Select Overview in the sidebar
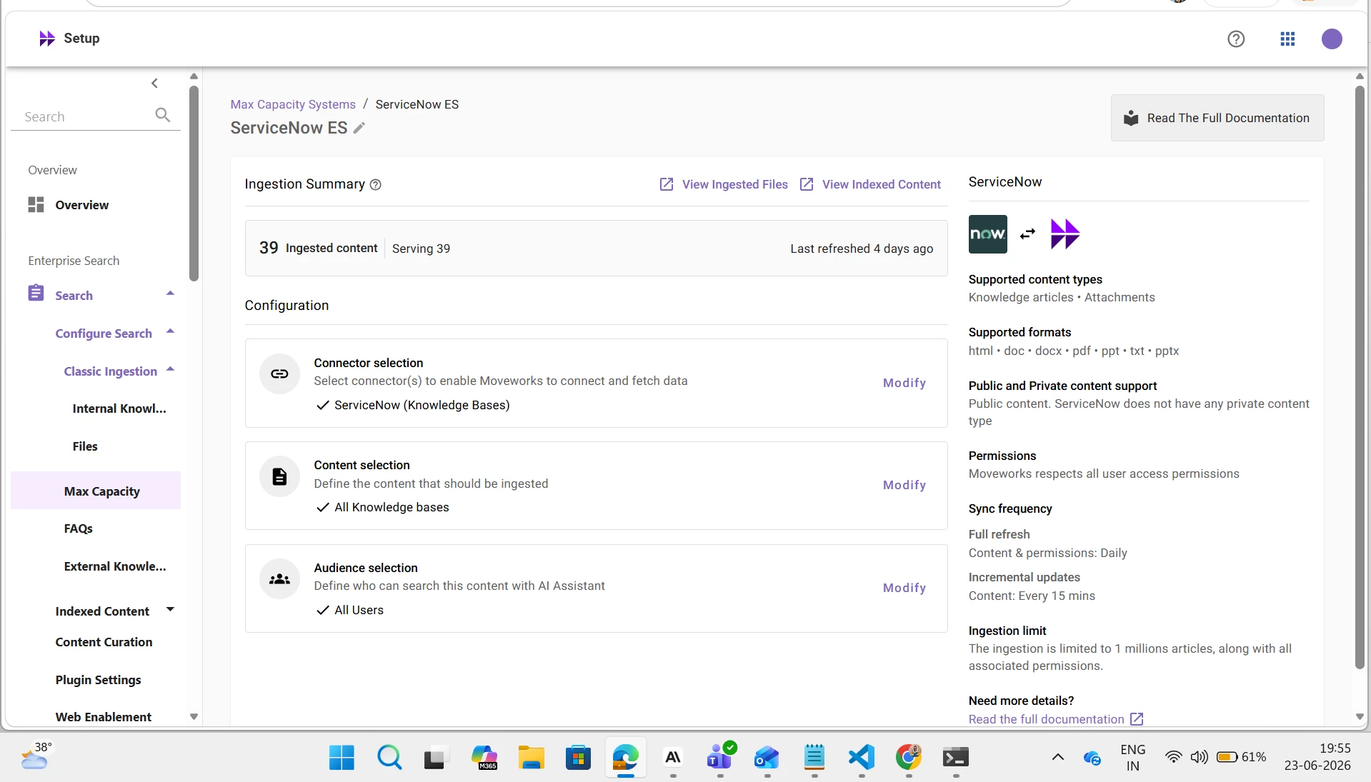This screenshot has width=1371, height=782. (82, 205)
